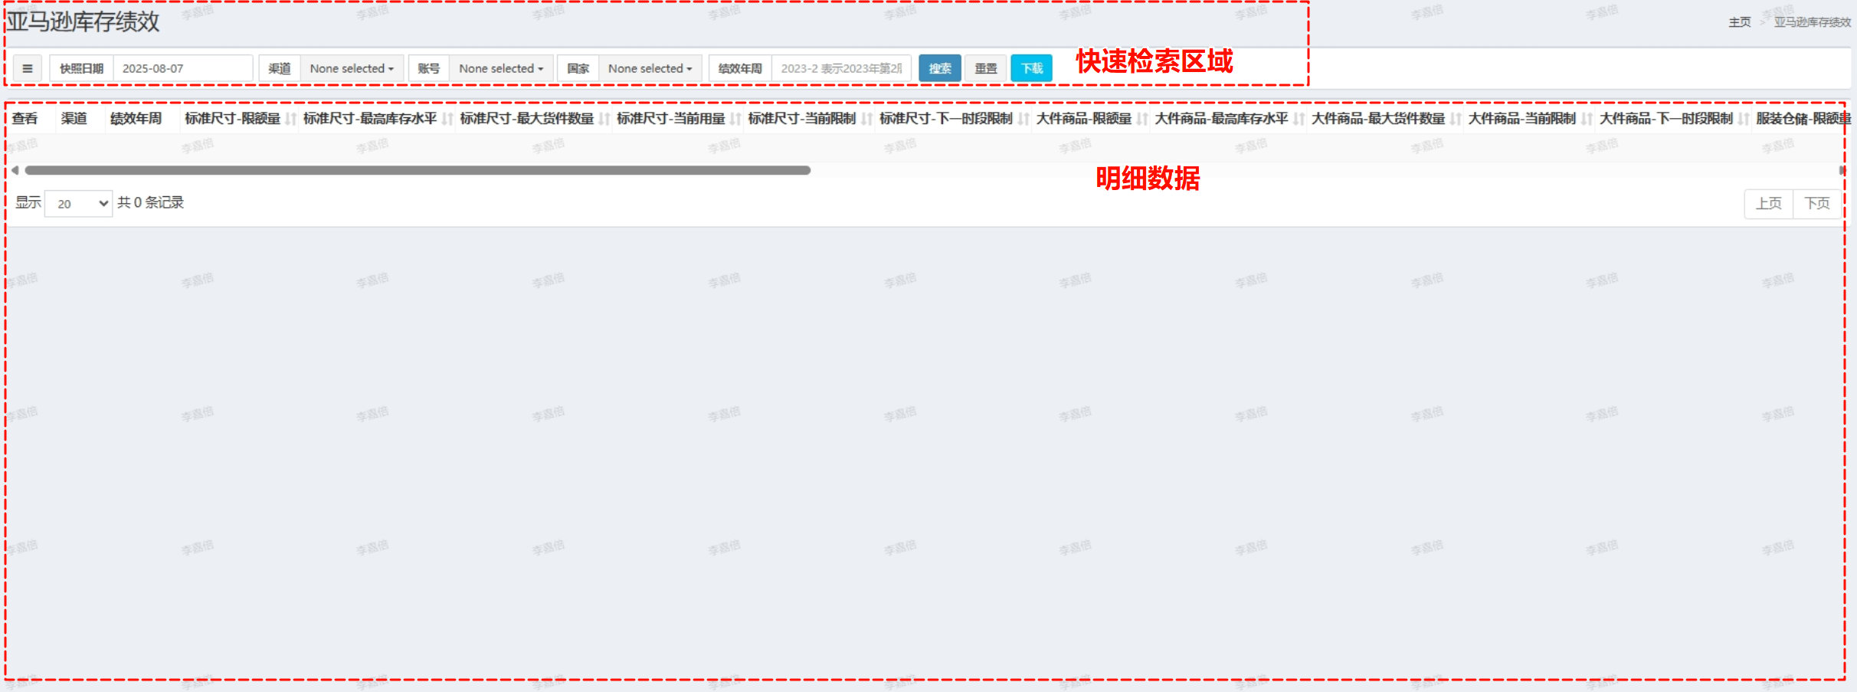
Task: Click the scrollbar left arrow
Action: [15, 170]
